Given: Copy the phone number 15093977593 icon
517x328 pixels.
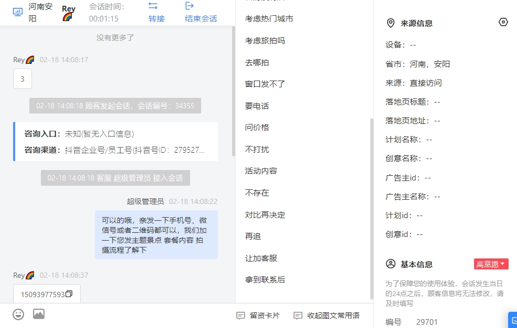Looking at the screenshot, I should (x=69, y=294).
